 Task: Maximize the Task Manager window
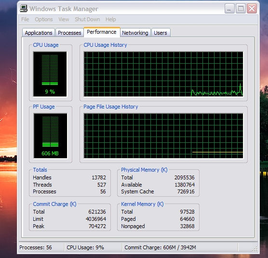241,9
